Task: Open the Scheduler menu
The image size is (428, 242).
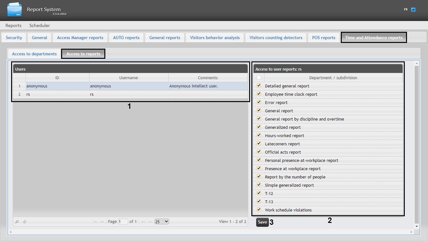Action: [40, 25]
